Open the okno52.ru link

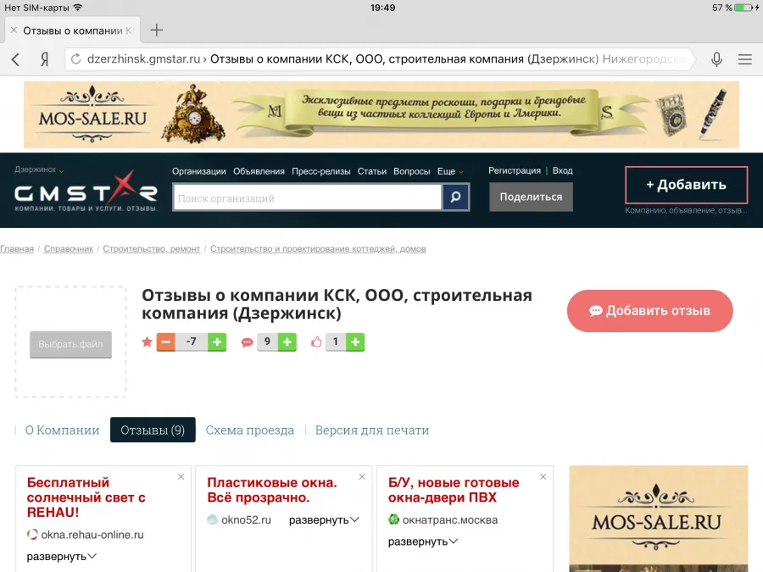(x=246, y=520)
